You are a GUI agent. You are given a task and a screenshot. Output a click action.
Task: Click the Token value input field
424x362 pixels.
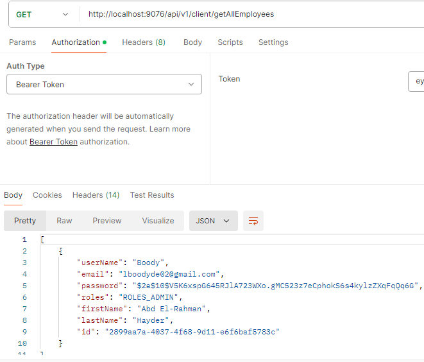pos(416,82)
